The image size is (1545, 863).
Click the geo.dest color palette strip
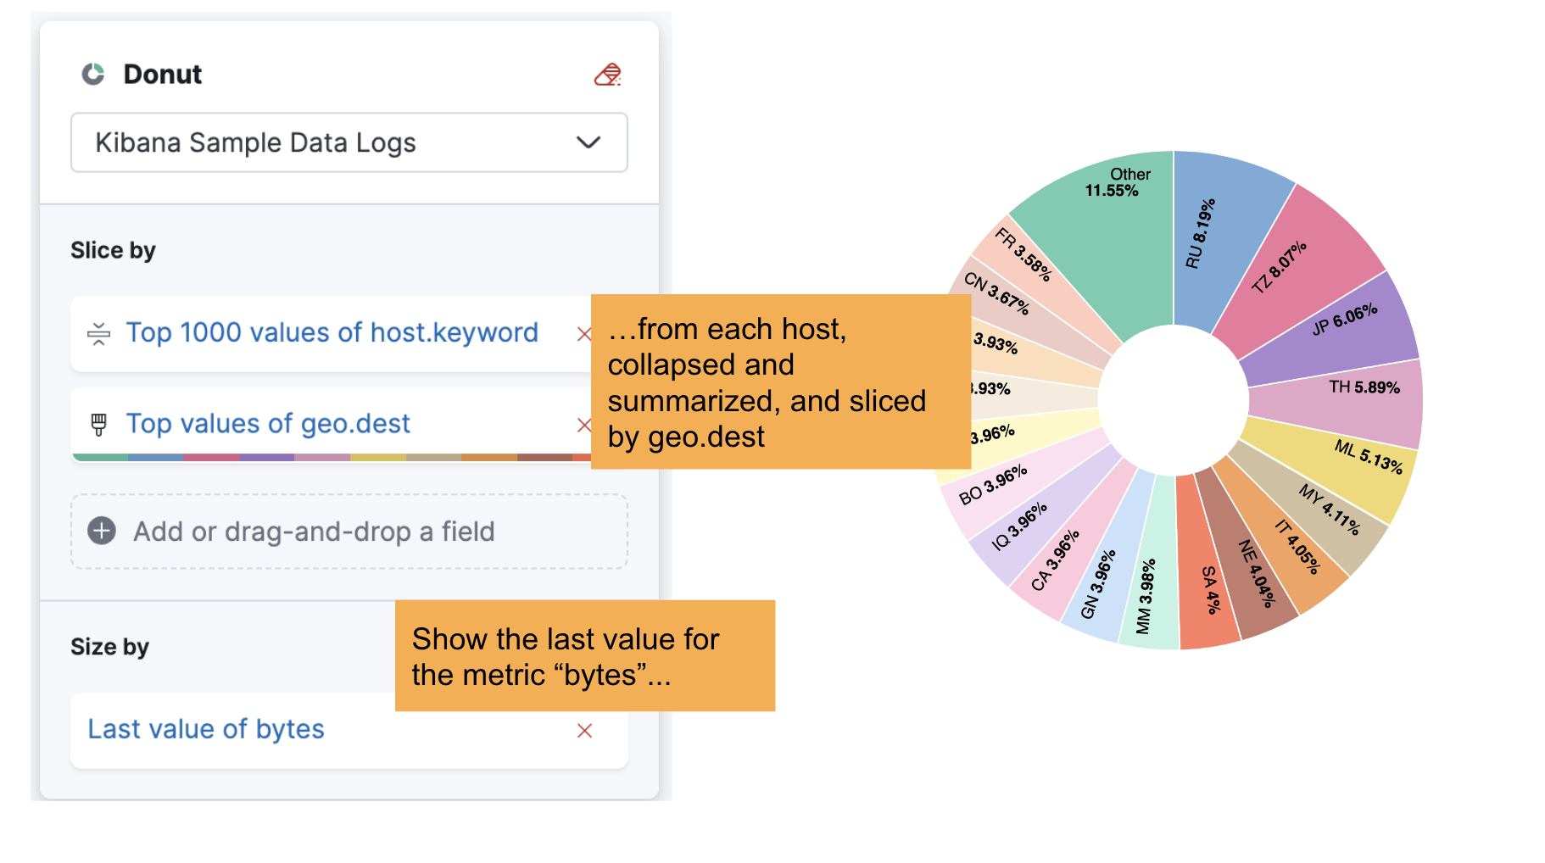pos(331,458)
